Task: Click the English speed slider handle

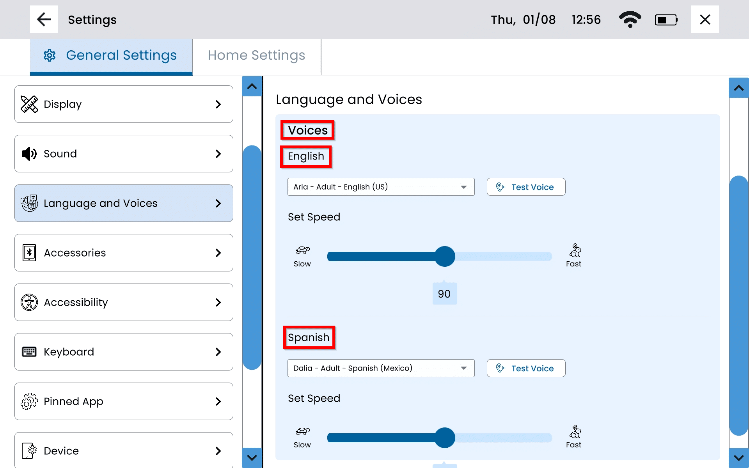Action: (445, 256)
